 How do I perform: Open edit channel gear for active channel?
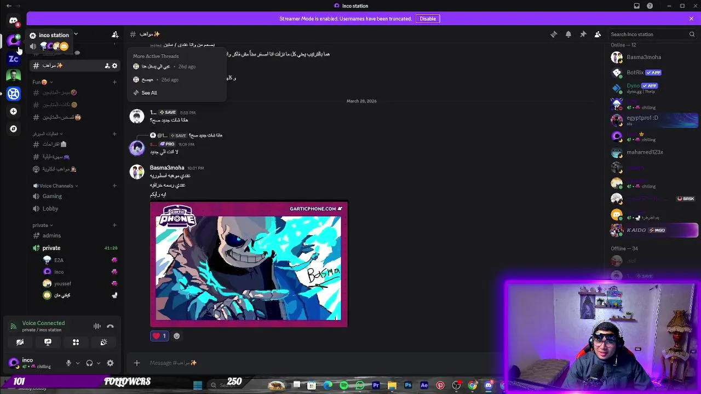(114, 66)
